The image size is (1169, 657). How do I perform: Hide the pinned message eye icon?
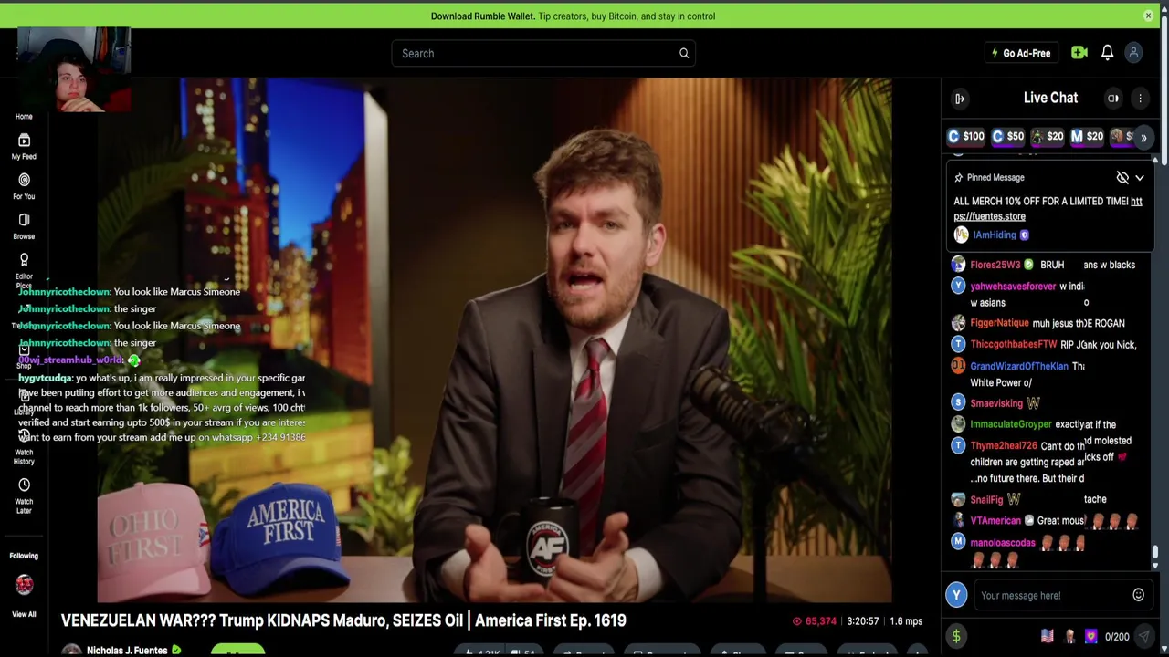pyautogui.click(x=1122, y=178)
